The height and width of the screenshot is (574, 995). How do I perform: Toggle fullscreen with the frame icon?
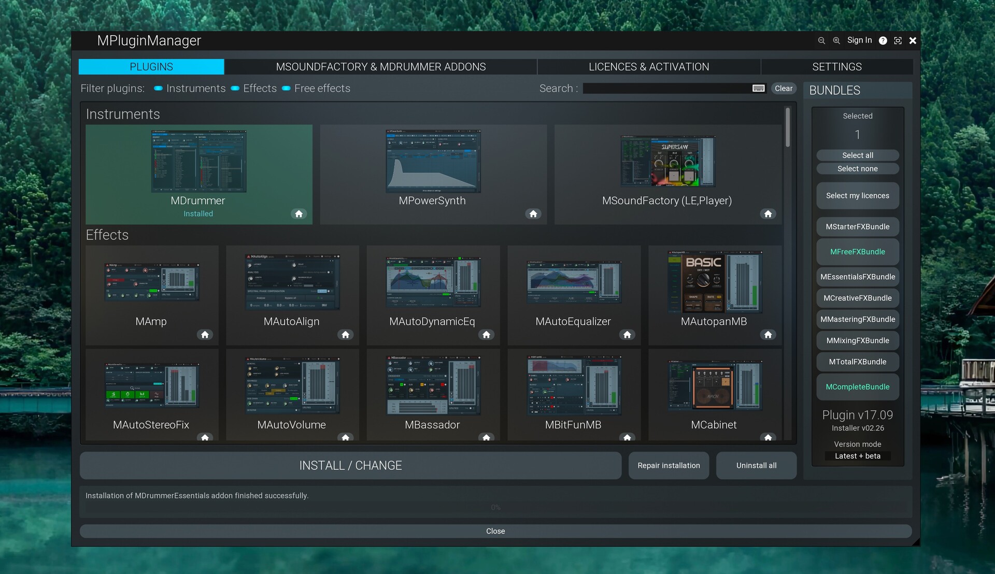point(898,40)
